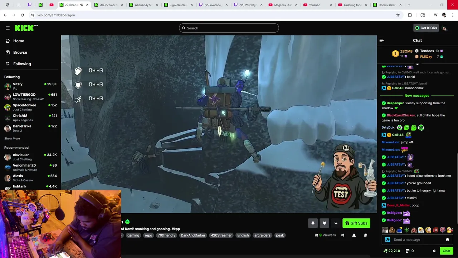Screen dimensions: 458x258
Task: Click deepsnipe username in chat
Action: click(x=395, y=103)
